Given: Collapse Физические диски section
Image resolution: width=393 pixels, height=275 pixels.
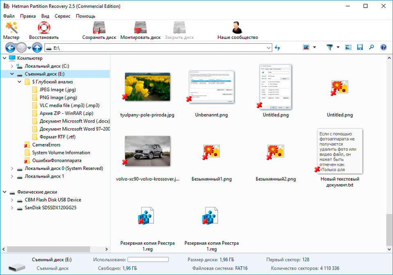Looking at the screenshot, I should point(5,192).
